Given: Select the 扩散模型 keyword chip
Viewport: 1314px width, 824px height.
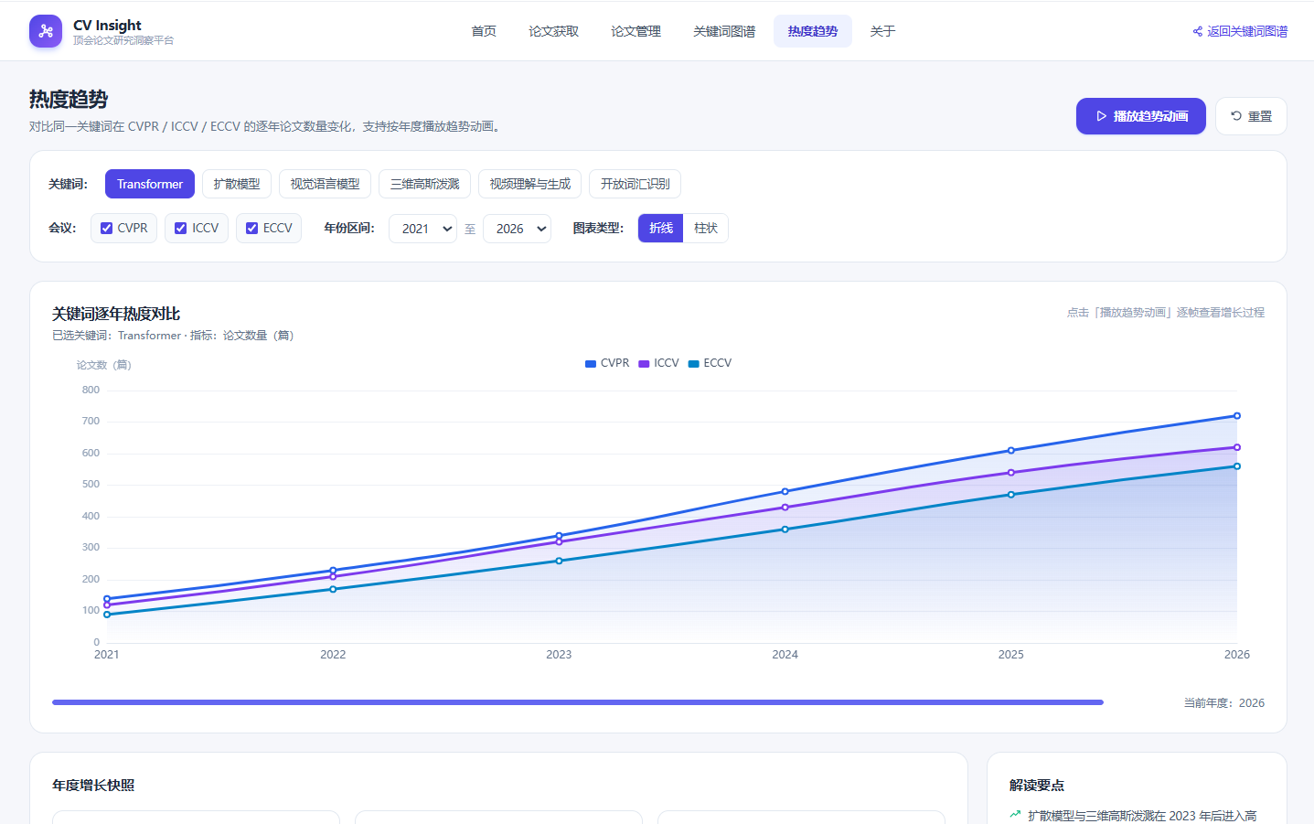Looking at the screenshot, I should click(x=237, y=184).
